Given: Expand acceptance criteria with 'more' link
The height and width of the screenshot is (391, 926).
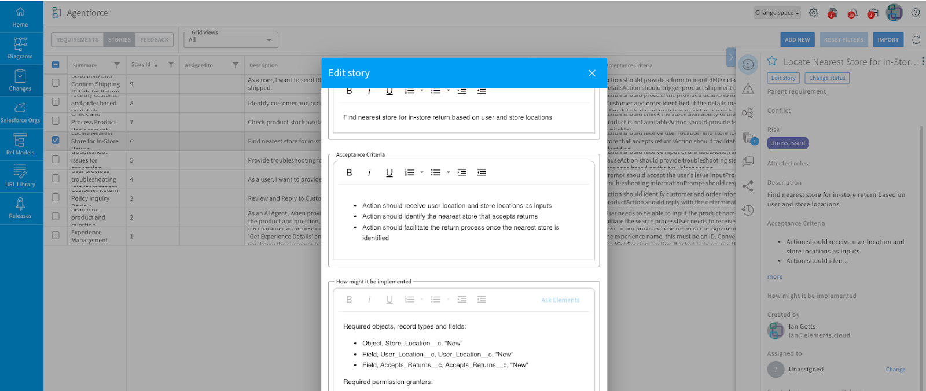Looking at the screenshot, I should [775, 277].
